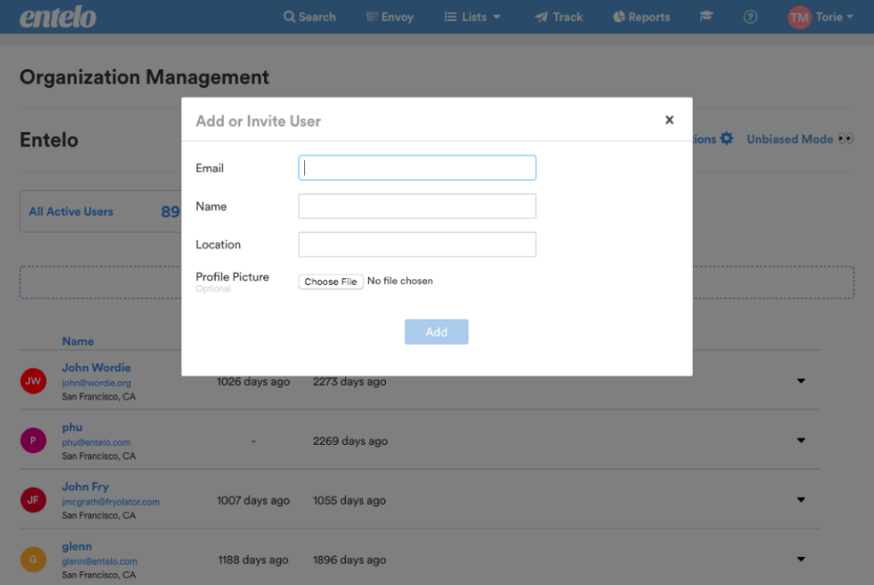This screenshot has height=585, width=874.
Task: Sort by Name column header
Action: (x=77, y=341)
